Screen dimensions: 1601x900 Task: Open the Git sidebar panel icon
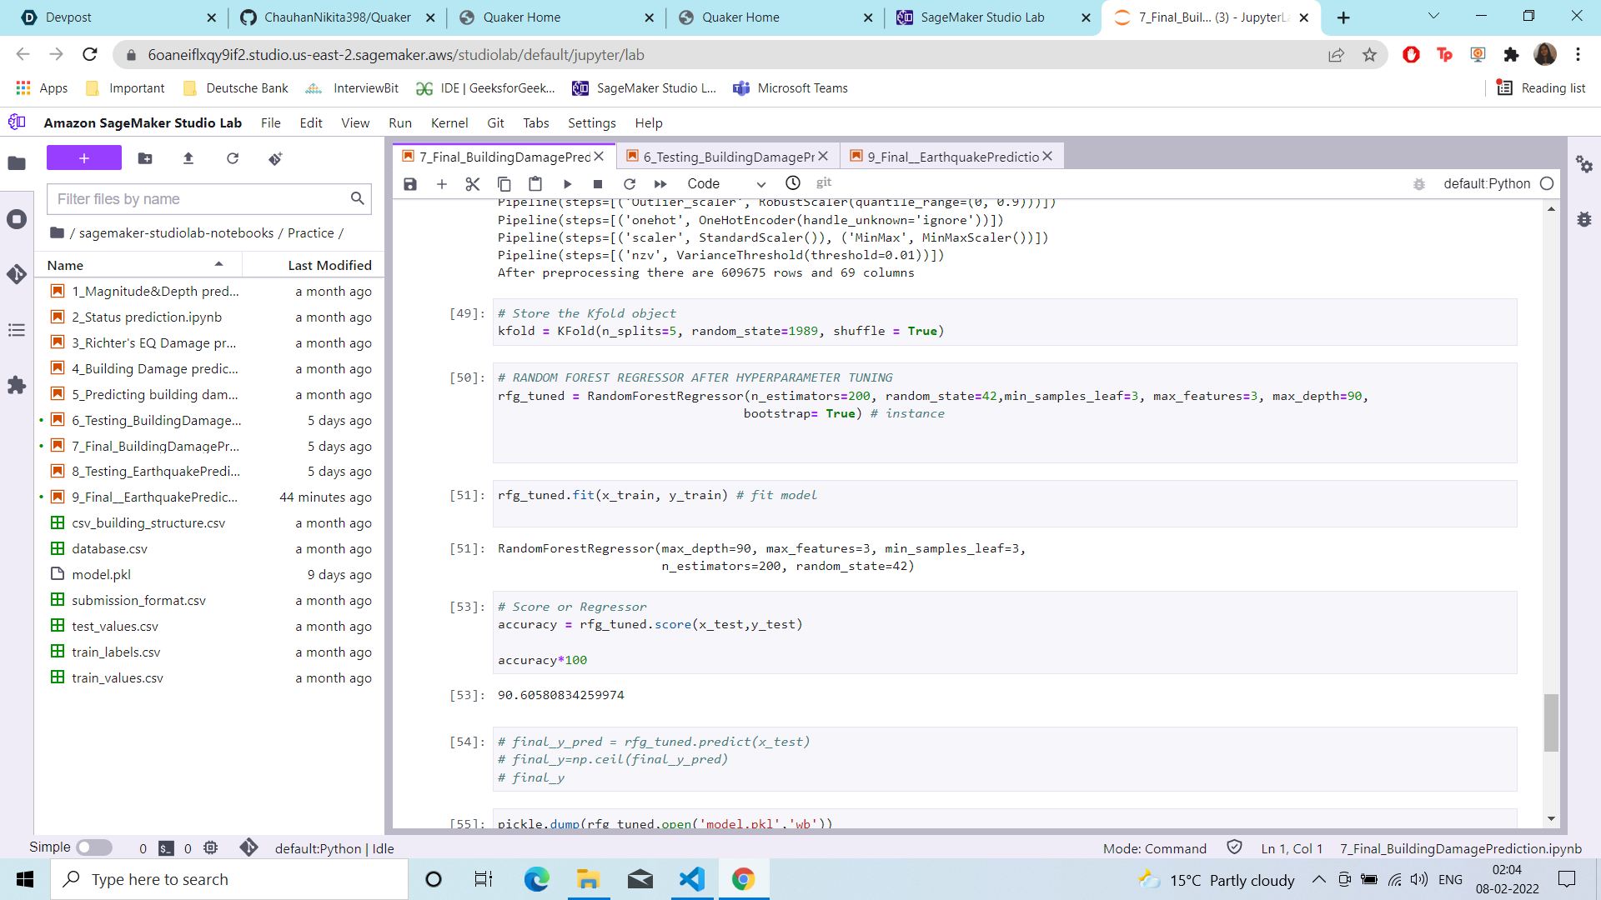pyautogui.click(x=17, y=274)
